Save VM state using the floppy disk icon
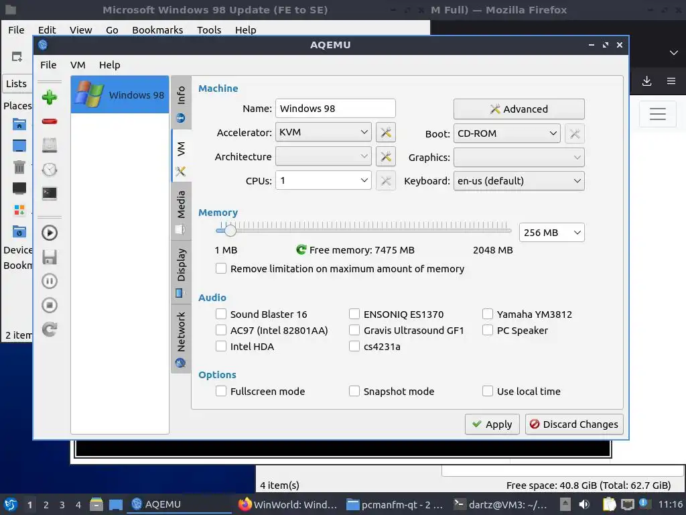 pyautogui.click(x=50, y=257)
